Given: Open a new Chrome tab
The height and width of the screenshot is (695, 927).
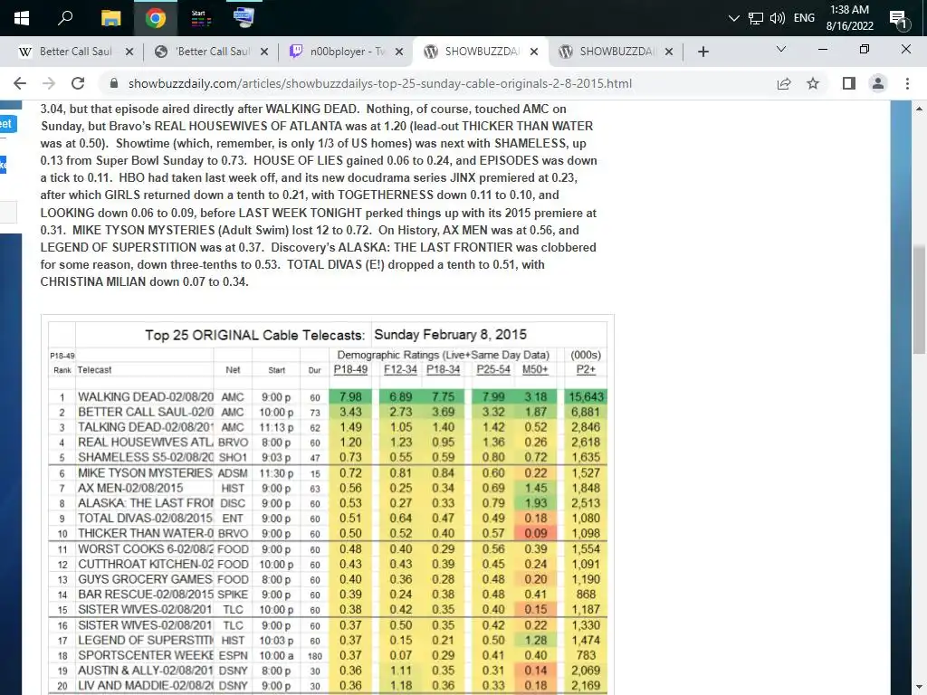Looking at the screenshot, I should click(702, 52).
